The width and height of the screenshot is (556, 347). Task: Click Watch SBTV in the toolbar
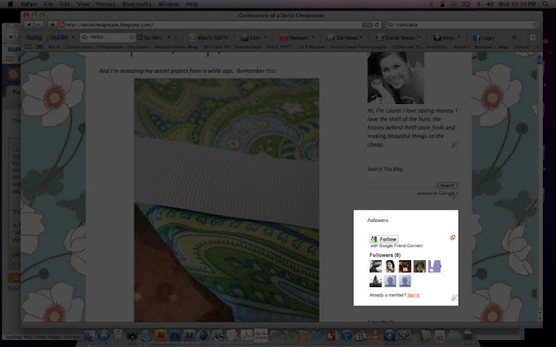point(208,37)
